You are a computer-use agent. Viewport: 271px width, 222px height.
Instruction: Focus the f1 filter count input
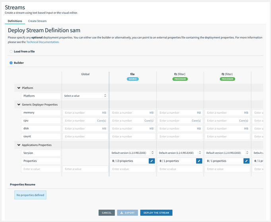tap(180, 136)
